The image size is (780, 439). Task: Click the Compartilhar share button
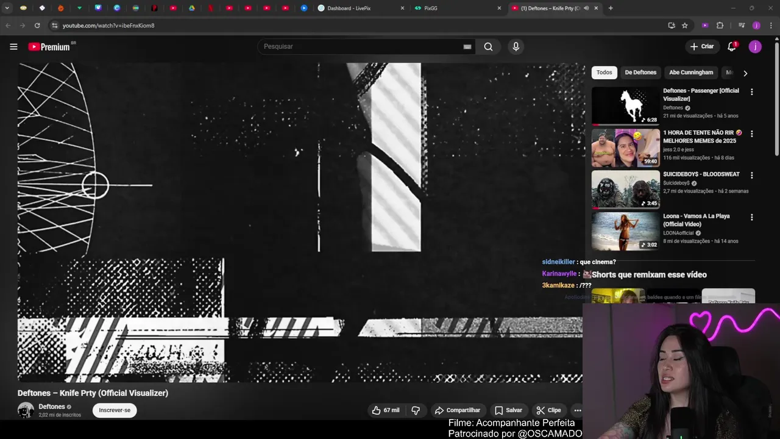tap(458, 410)
